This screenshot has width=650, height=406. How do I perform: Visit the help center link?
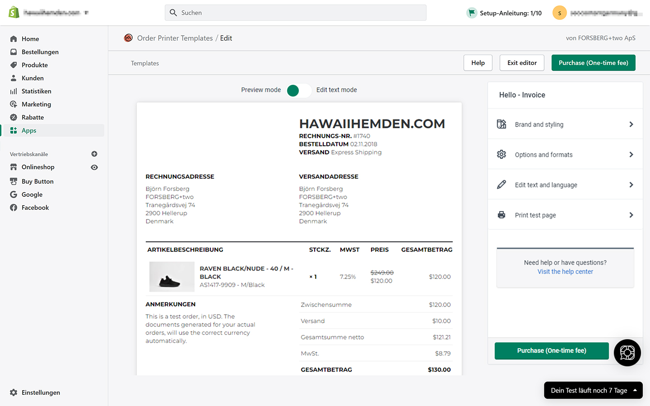[x=565, y=272]
